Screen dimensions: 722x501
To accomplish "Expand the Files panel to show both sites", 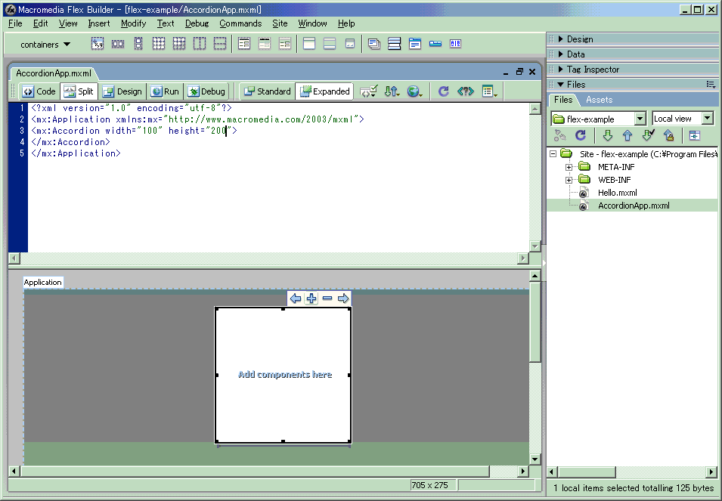I will point(694,135).
